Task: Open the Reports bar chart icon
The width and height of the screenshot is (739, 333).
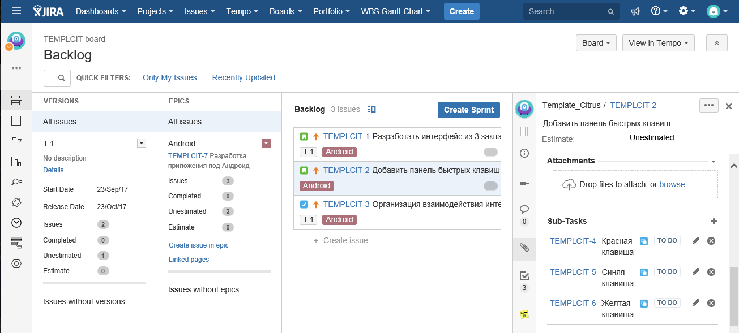Action: tap(16, 161)
